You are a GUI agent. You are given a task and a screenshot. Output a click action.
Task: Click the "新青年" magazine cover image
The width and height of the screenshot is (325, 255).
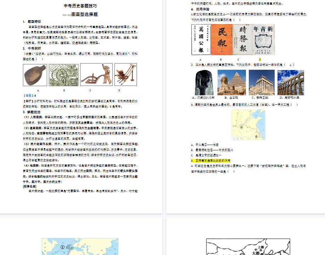click(264, 40)
